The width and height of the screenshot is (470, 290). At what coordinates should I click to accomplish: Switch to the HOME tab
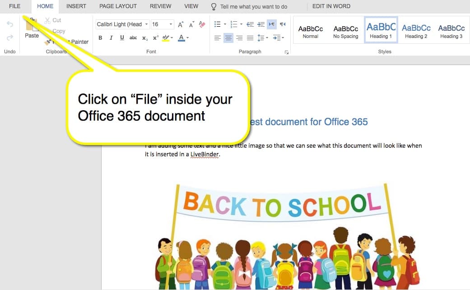pyautogui.click(x=45, y=6)
